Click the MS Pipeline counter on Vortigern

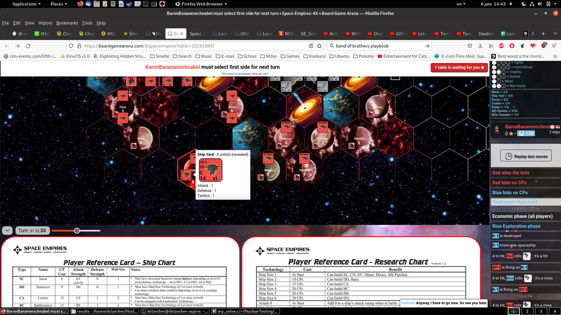(x=305, y=157)
